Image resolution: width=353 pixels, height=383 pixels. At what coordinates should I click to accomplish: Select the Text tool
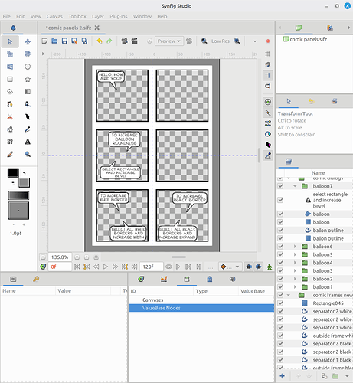[28, 142]
